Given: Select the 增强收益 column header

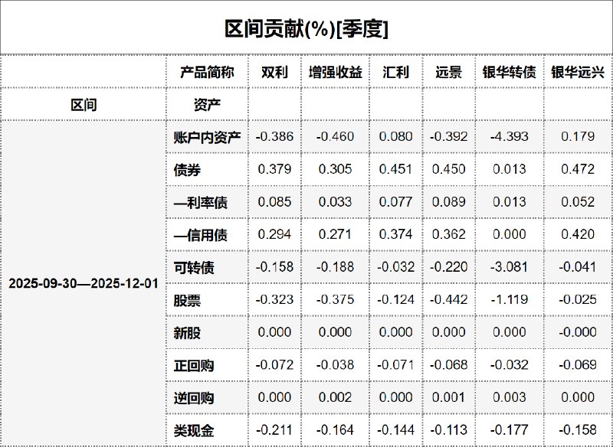Looking at the screenshot, I should 336,73.
